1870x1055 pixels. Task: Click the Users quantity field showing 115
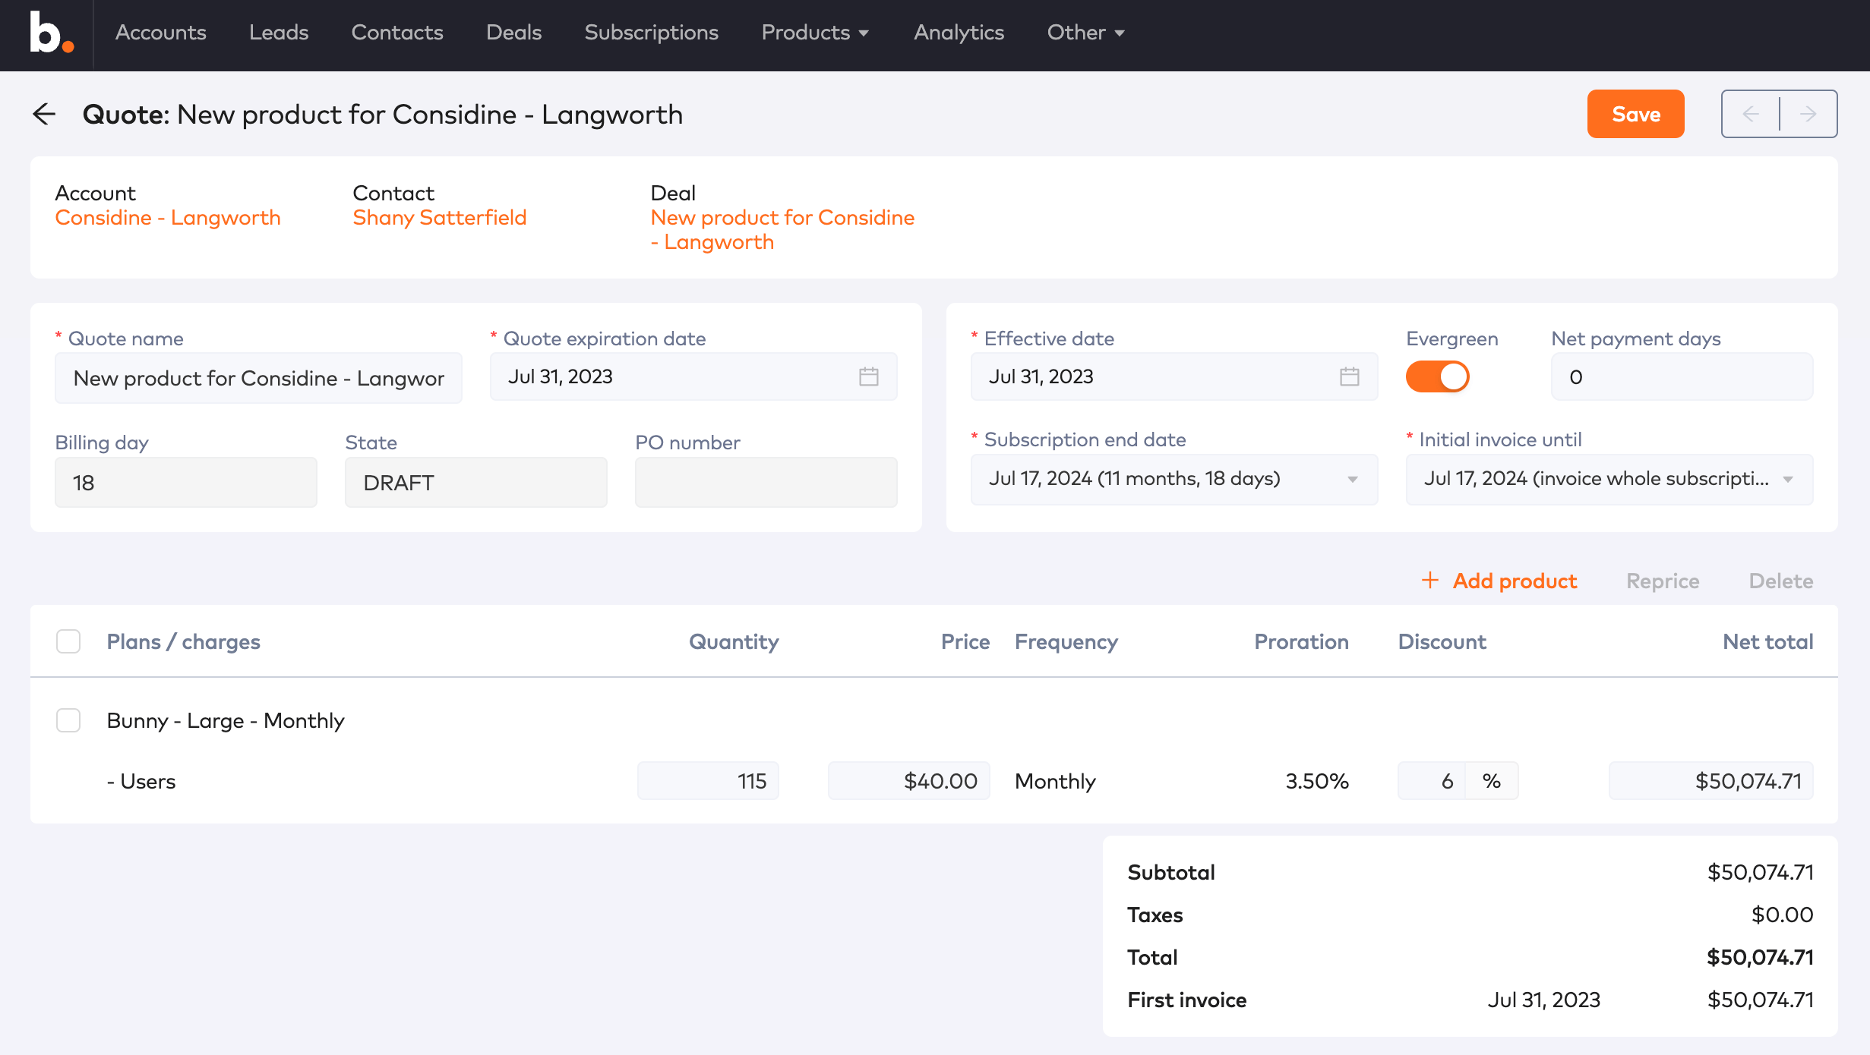[x=708, y=781]
